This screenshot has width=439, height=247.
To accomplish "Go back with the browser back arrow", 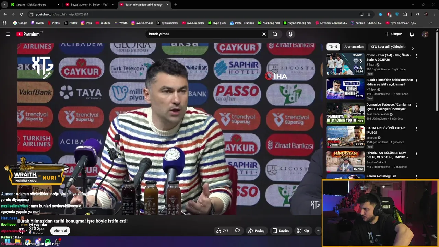I will click(x=5, y=14).
